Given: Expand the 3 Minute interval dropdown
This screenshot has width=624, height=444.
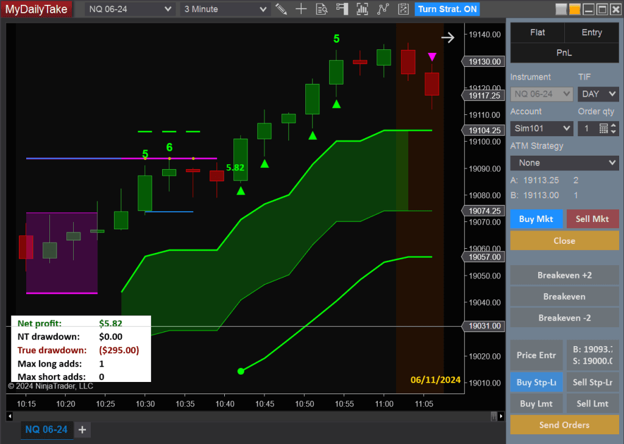Looking at the screenshot, I should point(224,9).
